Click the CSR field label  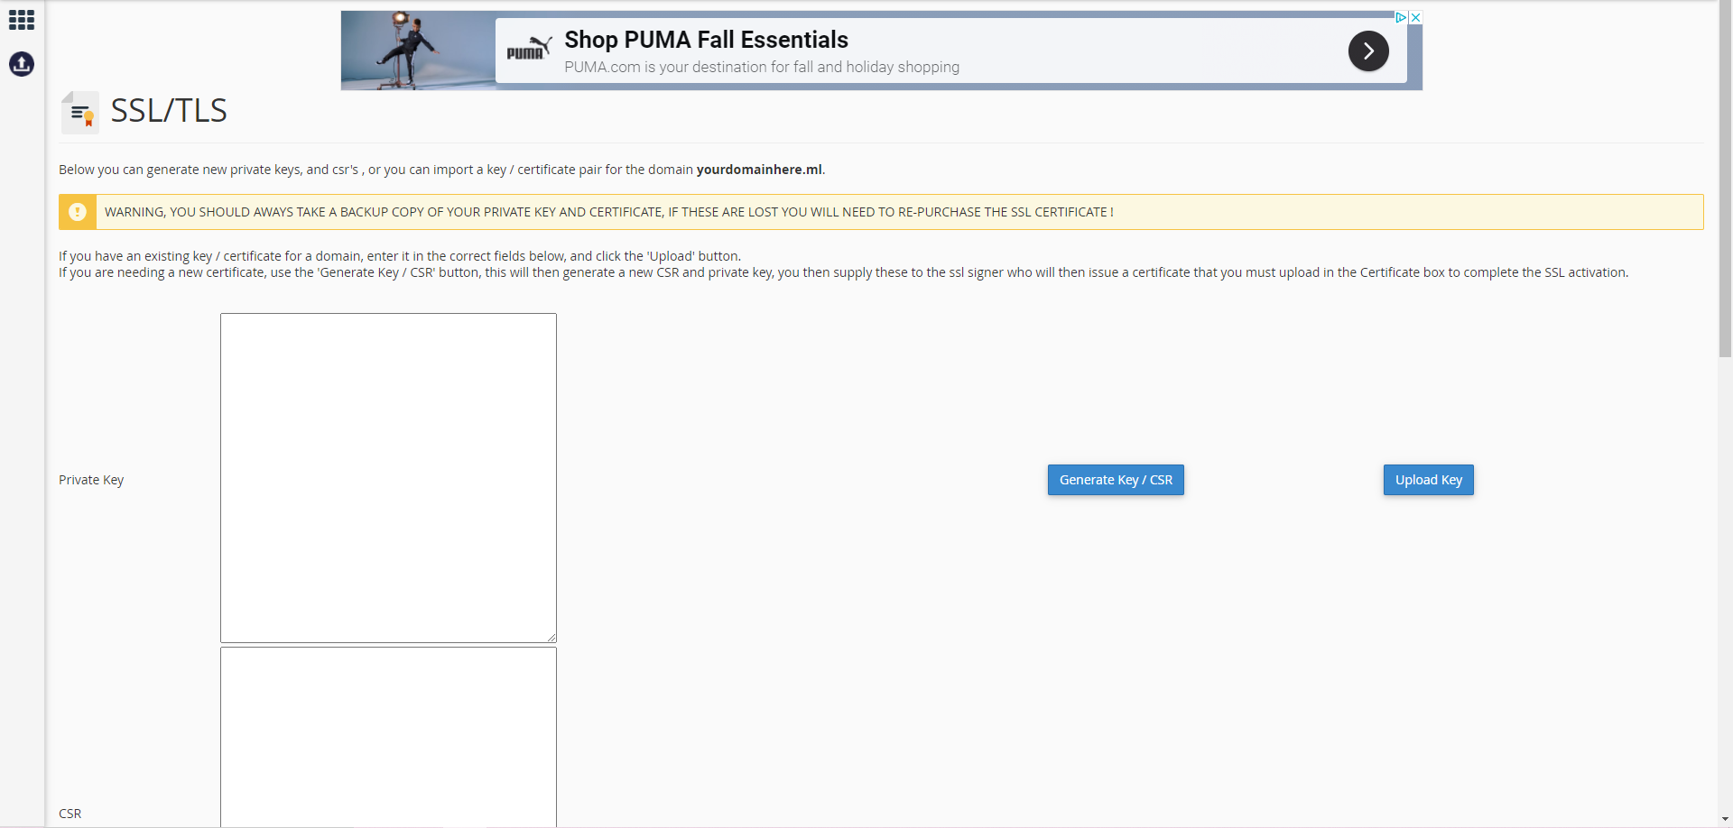70,814
